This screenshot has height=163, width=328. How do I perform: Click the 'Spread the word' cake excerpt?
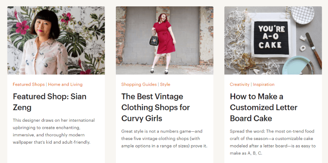(x=272, y=142)
